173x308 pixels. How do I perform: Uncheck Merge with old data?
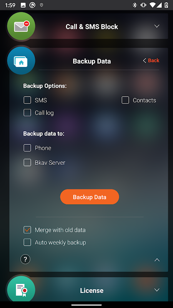point(27,230)
